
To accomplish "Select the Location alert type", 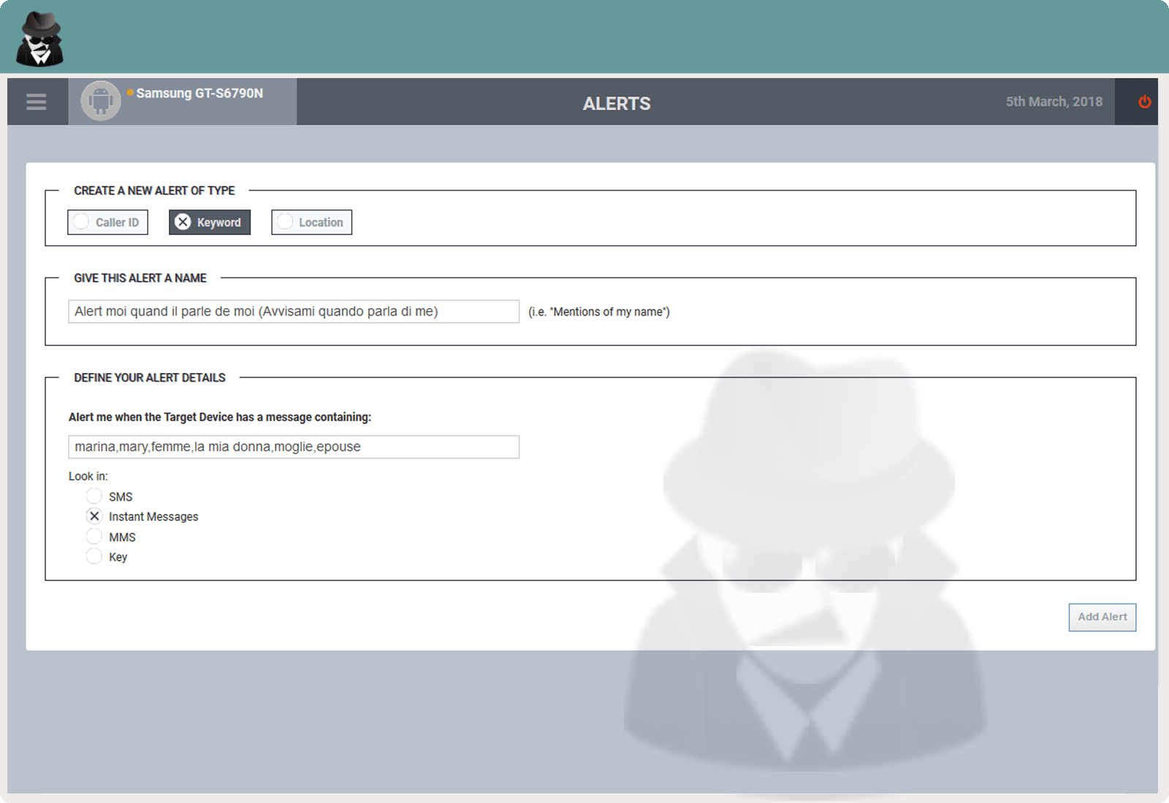I will (311, 222).
